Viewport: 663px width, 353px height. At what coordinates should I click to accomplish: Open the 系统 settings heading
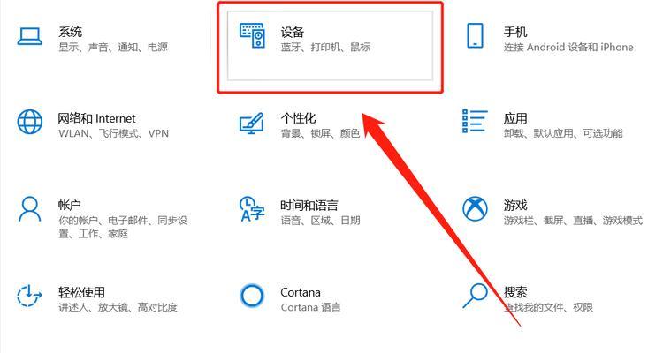[x=70, y=32]
